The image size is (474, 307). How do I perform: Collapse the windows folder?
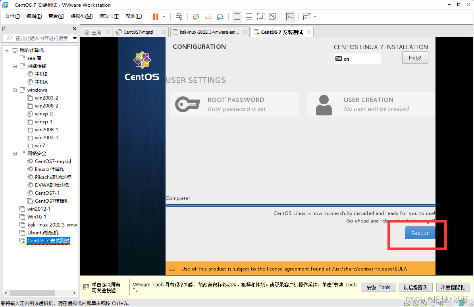[15, 90]
